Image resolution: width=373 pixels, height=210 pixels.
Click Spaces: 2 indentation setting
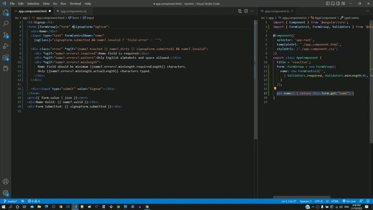click(305, 201)
